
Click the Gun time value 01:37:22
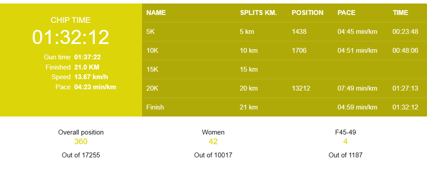coord(87,57)
